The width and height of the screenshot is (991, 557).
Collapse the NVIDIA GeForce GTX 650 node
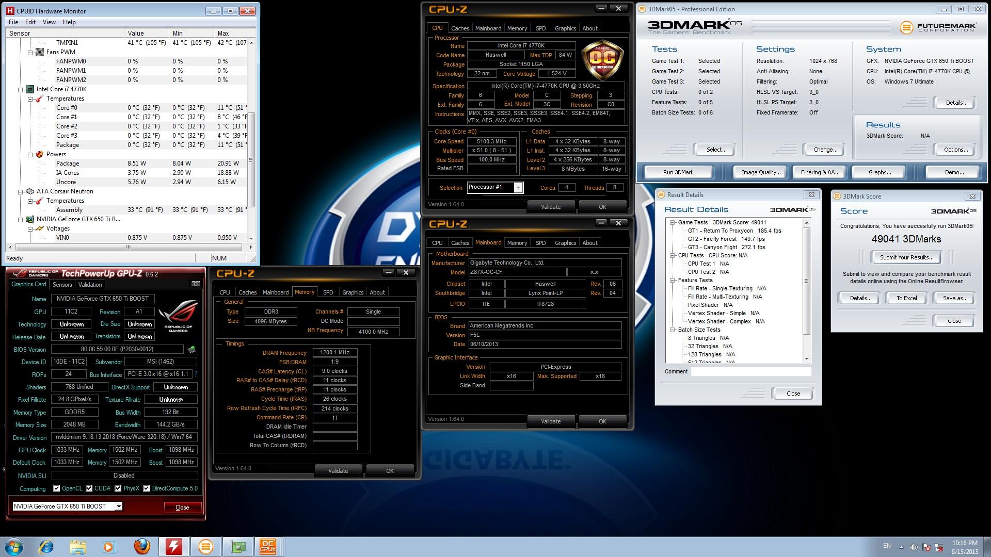pyautogui.click(x=21, y=219)
